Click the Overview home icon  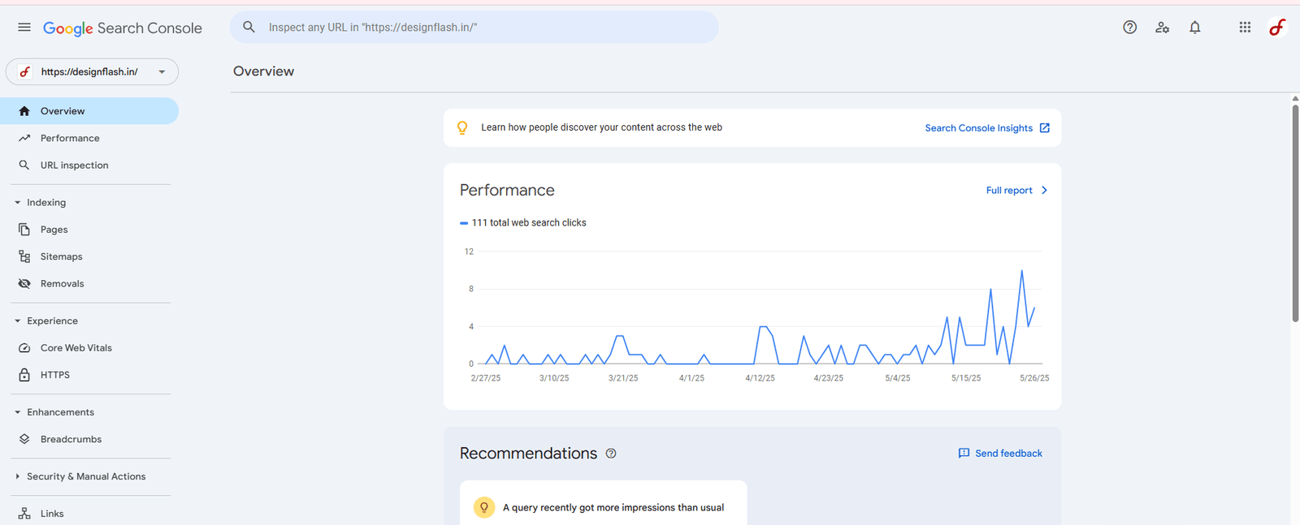click(24, 111)
